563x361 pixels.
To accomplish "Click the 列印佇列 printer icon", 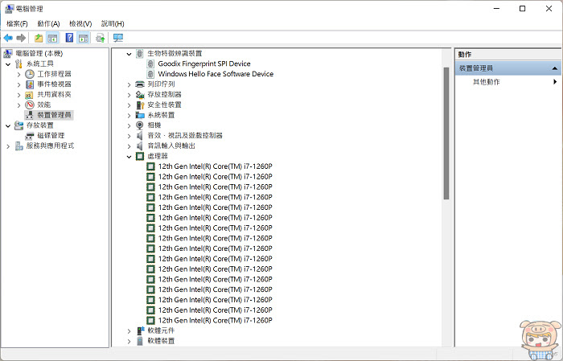I will click(x=140, y=84).
